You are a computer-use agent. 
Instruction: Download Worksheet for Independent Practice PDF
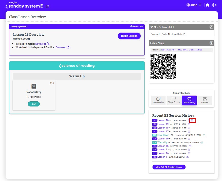tap(61, 47)
